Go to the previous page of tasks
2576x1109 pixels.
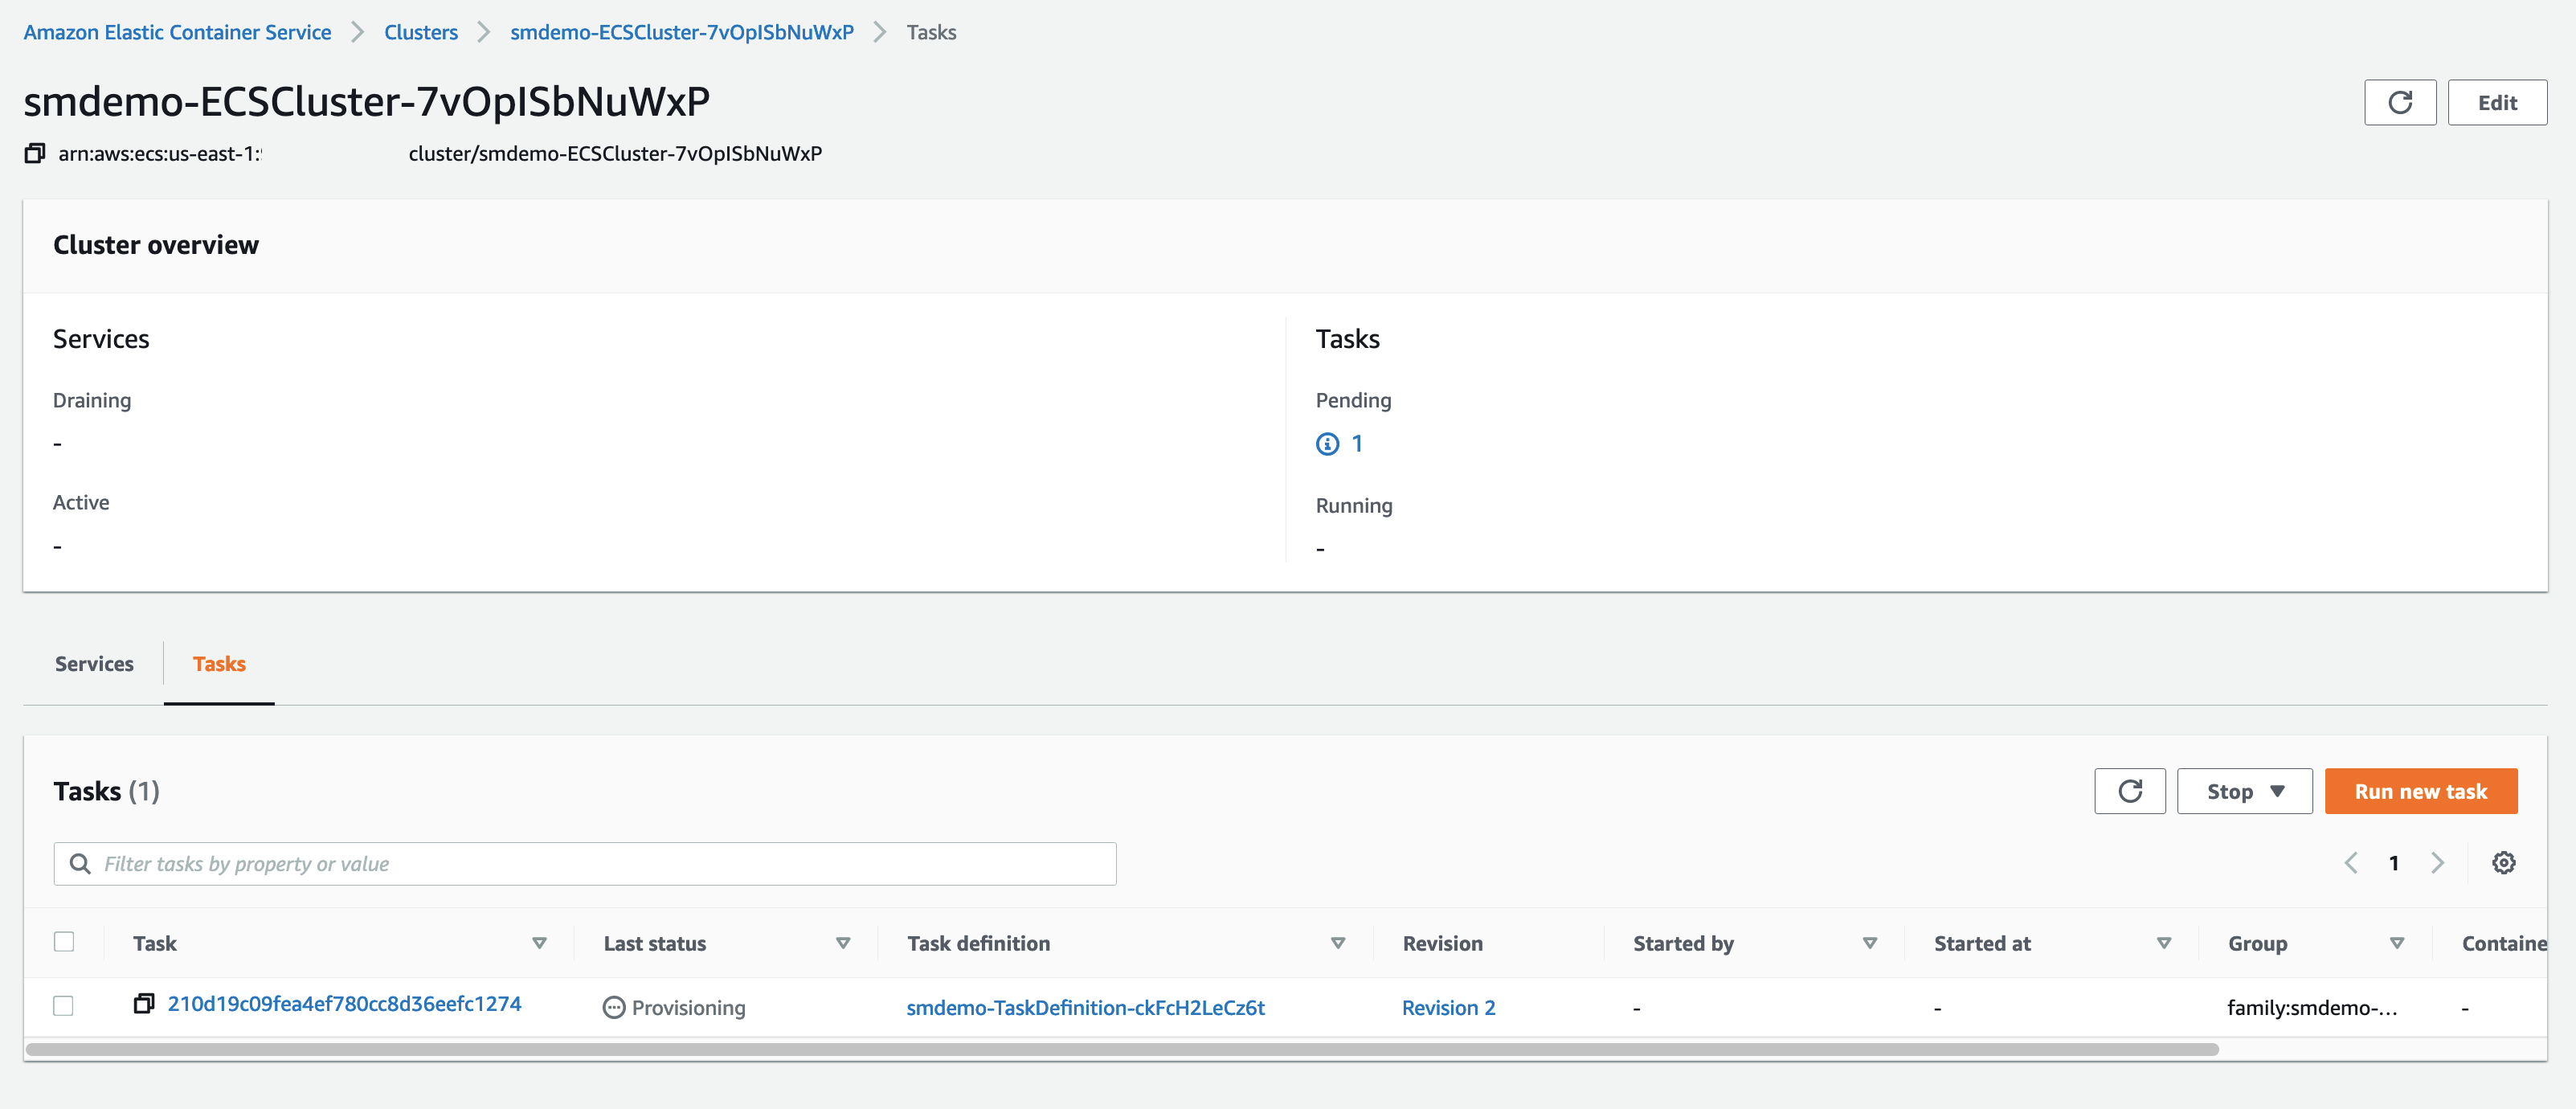(x=2350, y=862)
